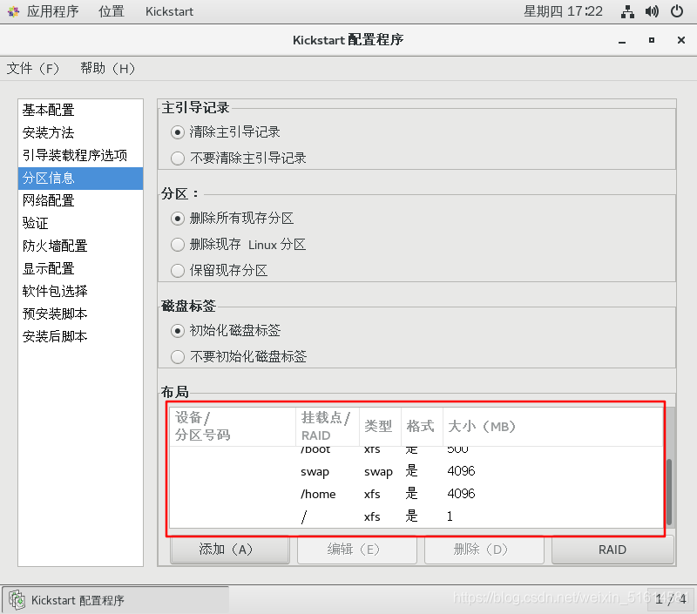
Task: Select 基本配置 in the sidebar
Action: click(80, 111)
